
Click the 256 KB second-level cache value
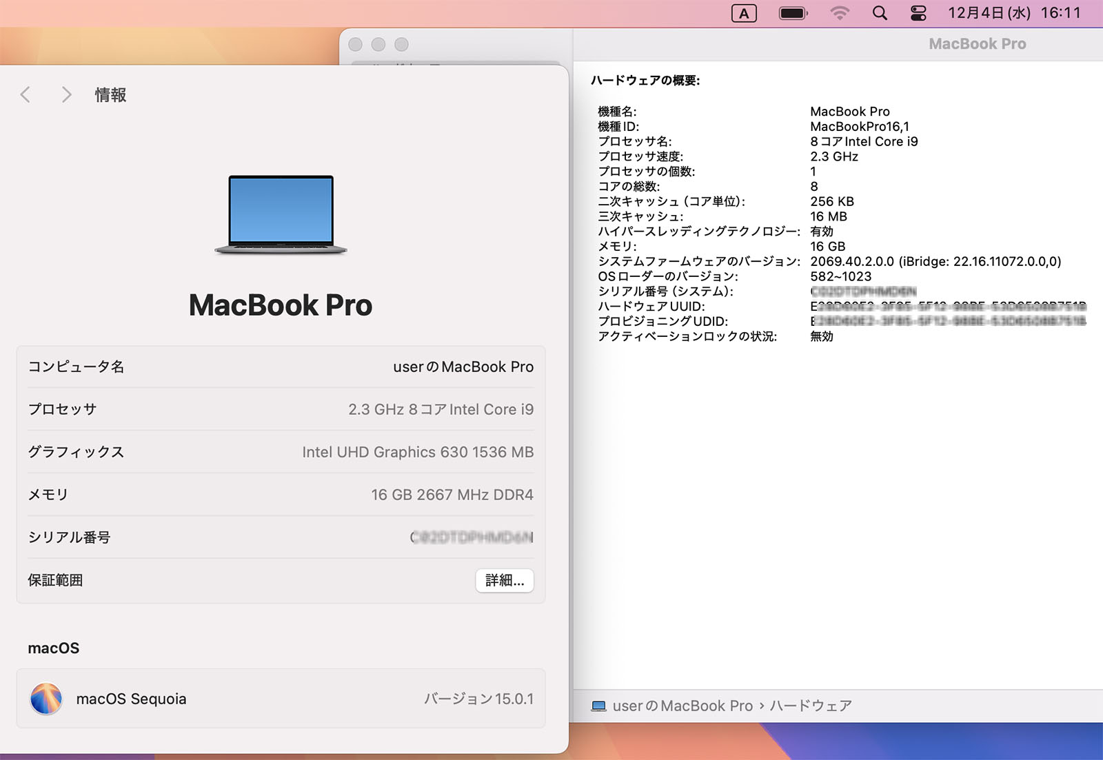pyautogui.click(x=832, y=201)
